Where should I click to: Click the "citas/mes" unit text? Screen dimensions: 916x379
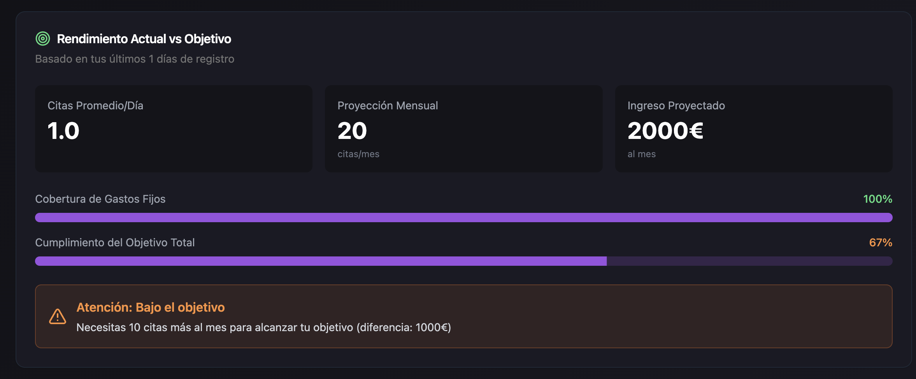coord(358,154)
